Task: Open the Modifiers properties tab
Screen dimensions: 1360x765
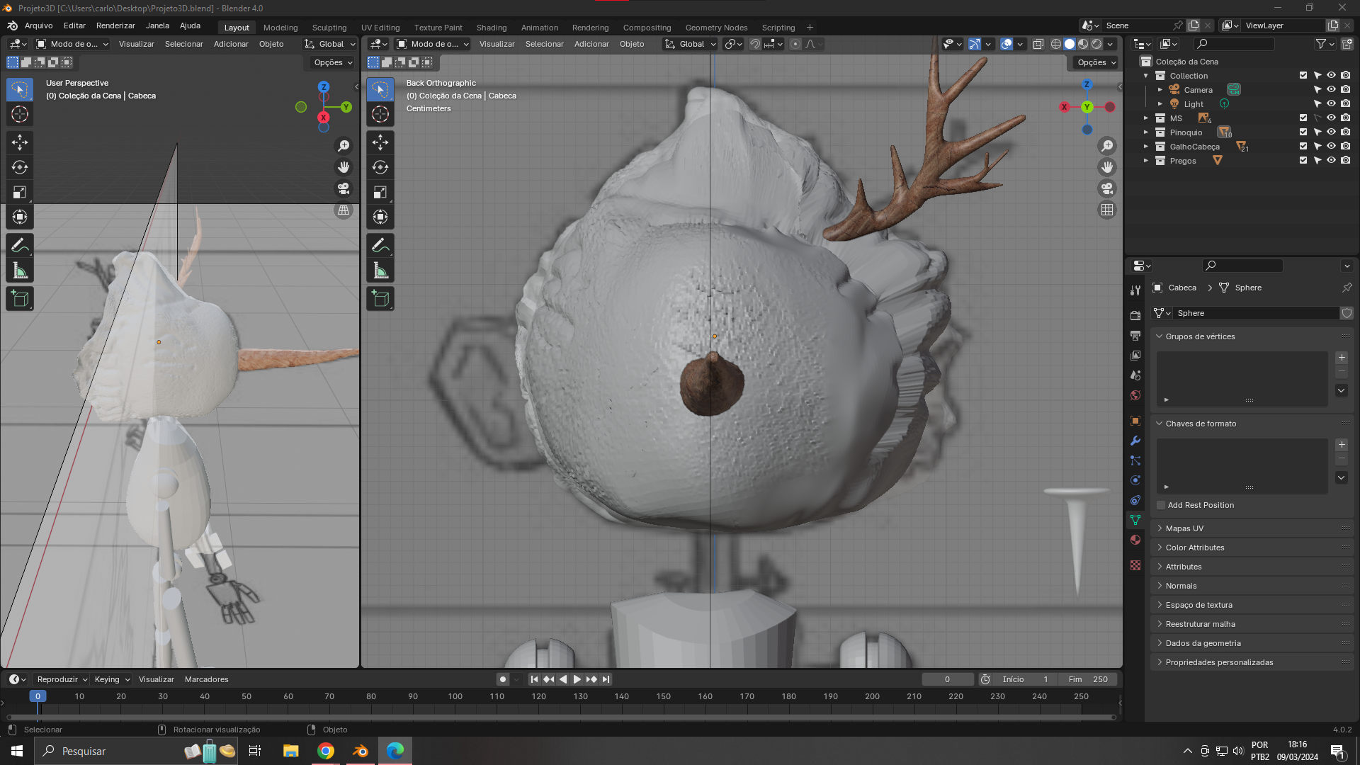Action: click(x=1135, y=441)
